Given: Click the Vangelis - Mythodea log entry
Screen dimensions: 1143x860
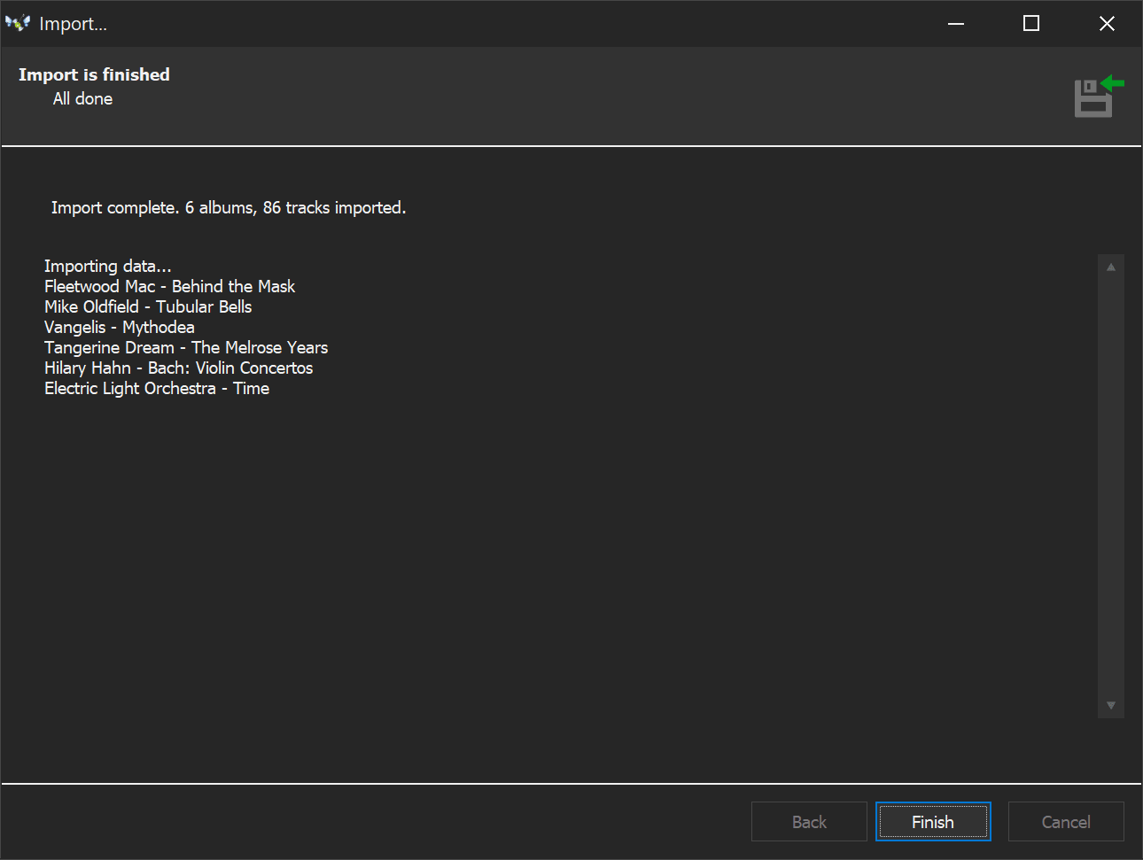Looking at the screenshot, I should click(120, 327).
